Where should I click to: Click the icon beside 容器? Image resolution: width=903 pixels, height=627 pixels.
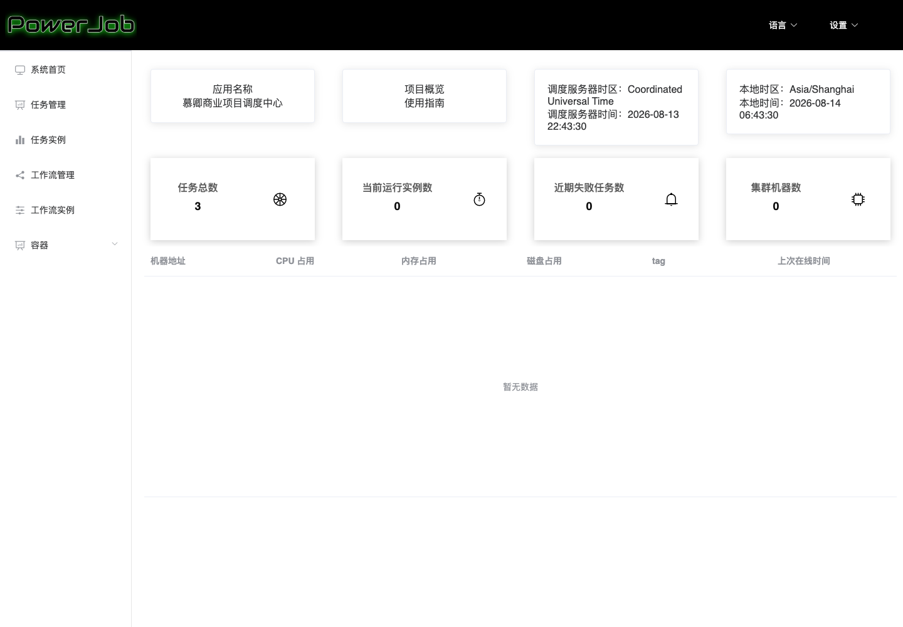point(20,245)
